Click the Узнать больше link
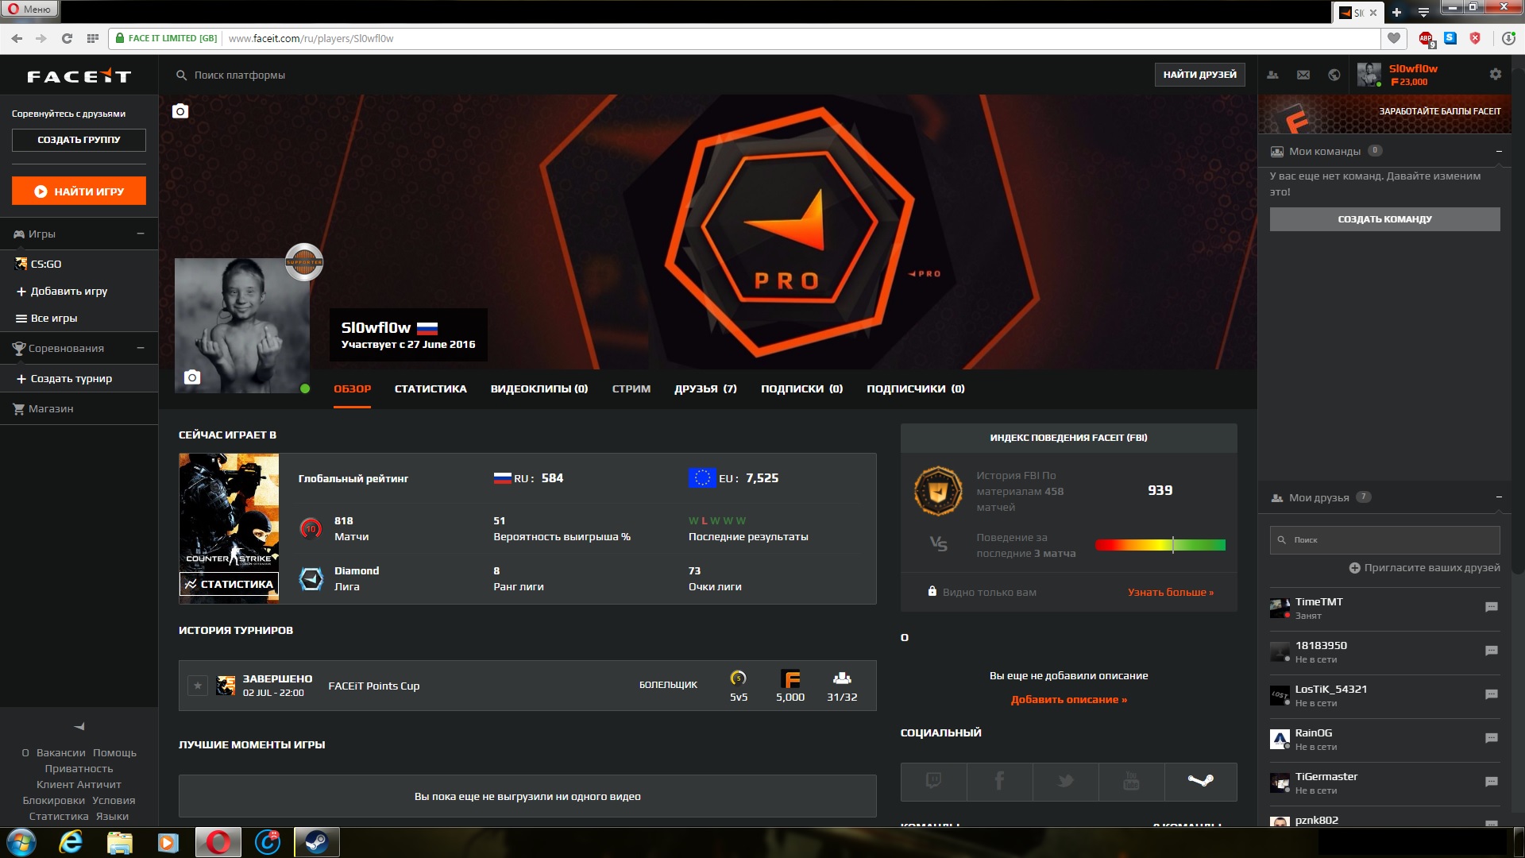 [1170, 592]
